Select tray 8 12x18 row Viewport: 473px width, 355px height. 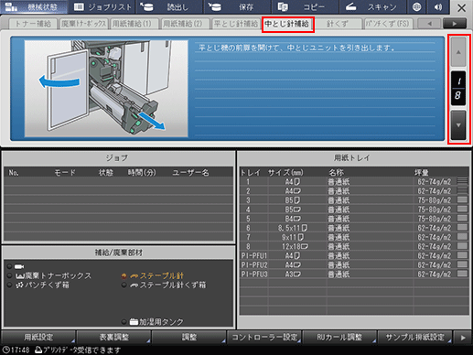[x=354, y=246]
